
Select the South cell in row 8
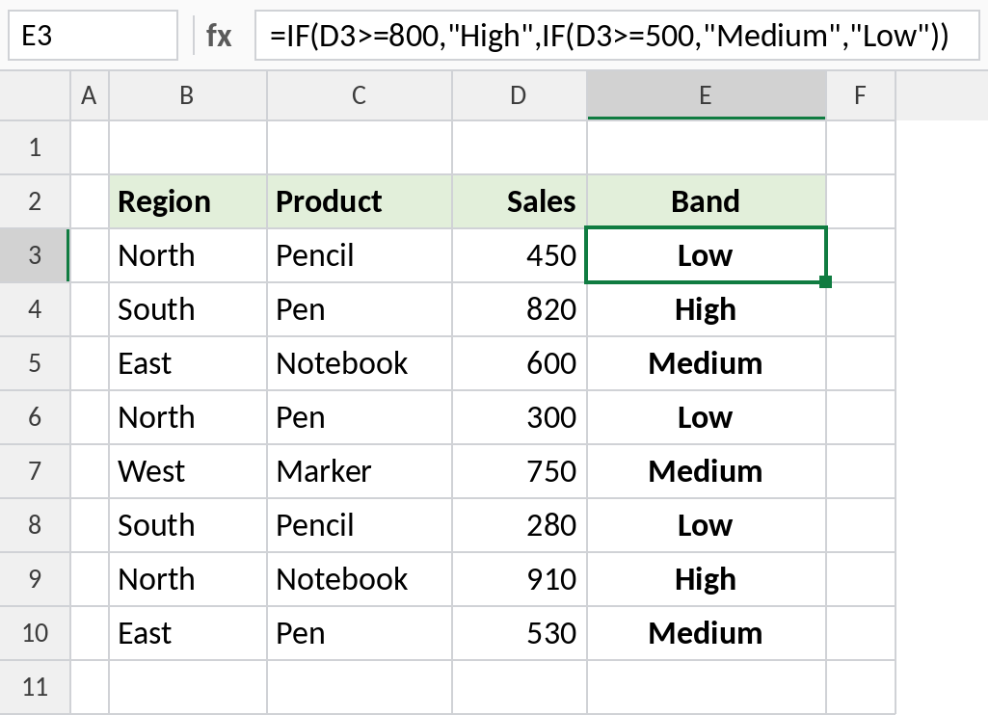[188, 525]
